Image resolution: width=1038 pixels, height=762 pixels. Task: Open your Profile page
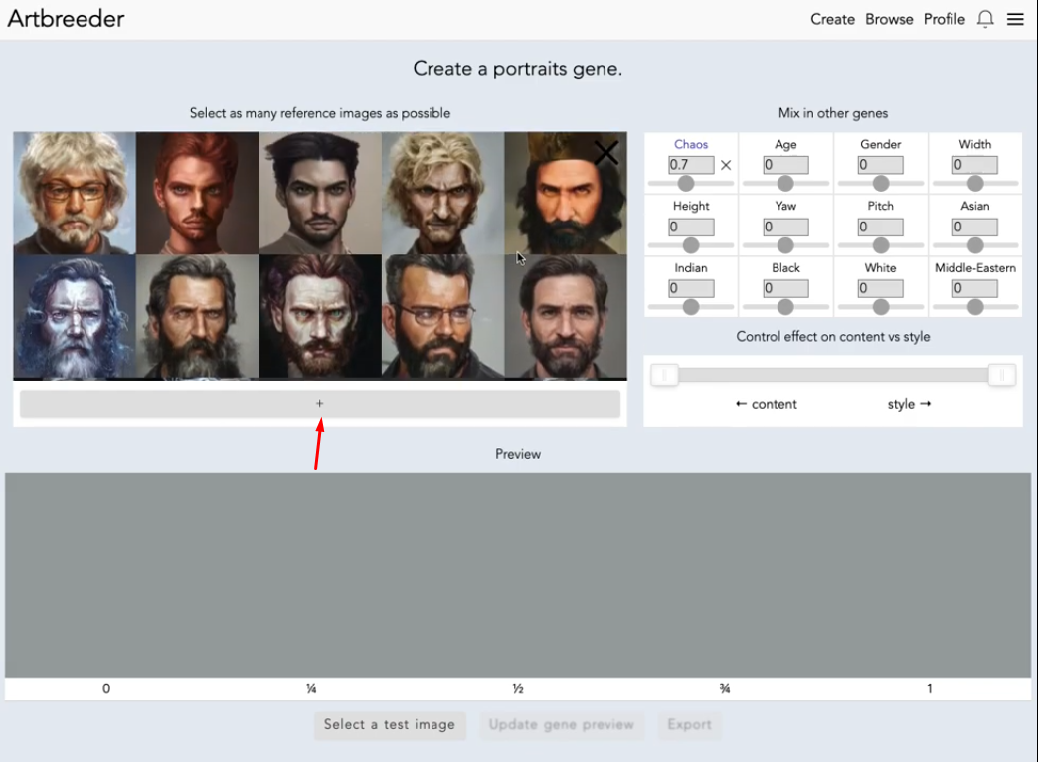point(944,19)
